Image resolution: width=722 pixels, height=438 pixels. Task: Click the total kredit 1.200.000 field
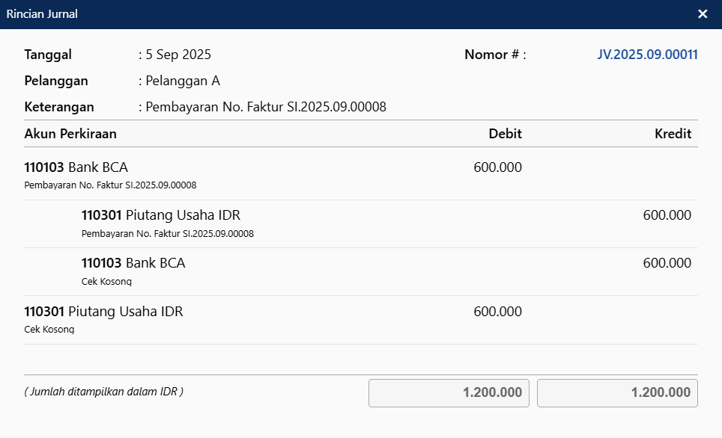click(x=617, y=393)
